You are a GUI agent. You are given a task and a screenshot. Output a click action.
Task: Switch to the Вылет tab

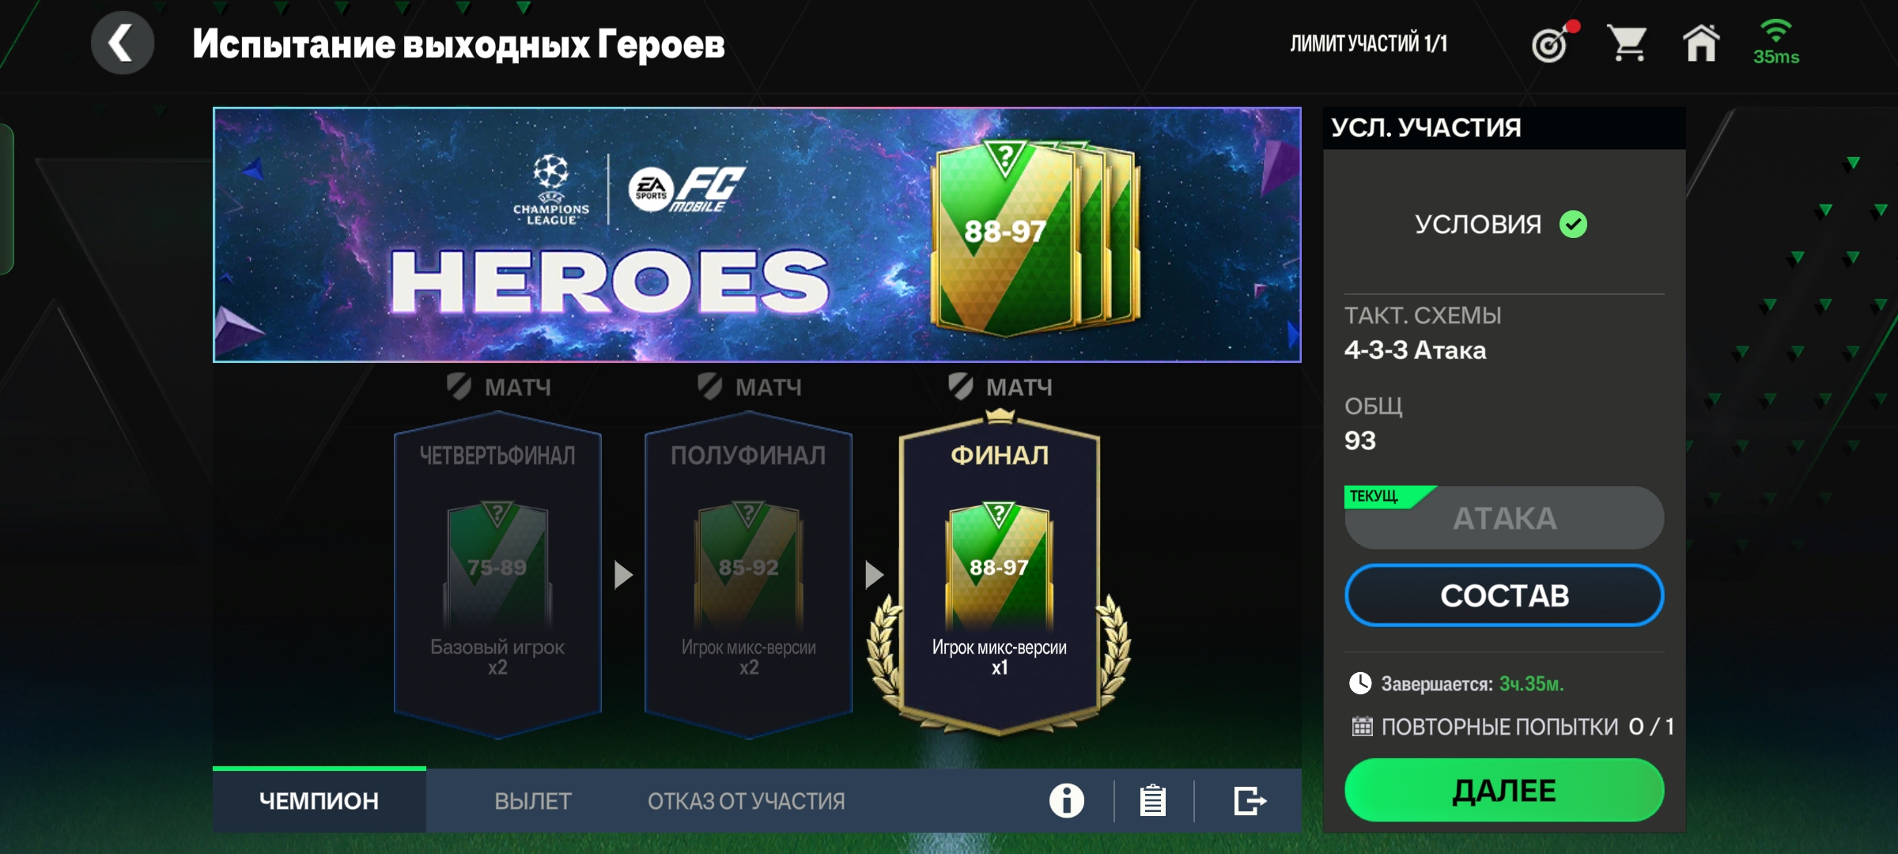coord(533,800)
